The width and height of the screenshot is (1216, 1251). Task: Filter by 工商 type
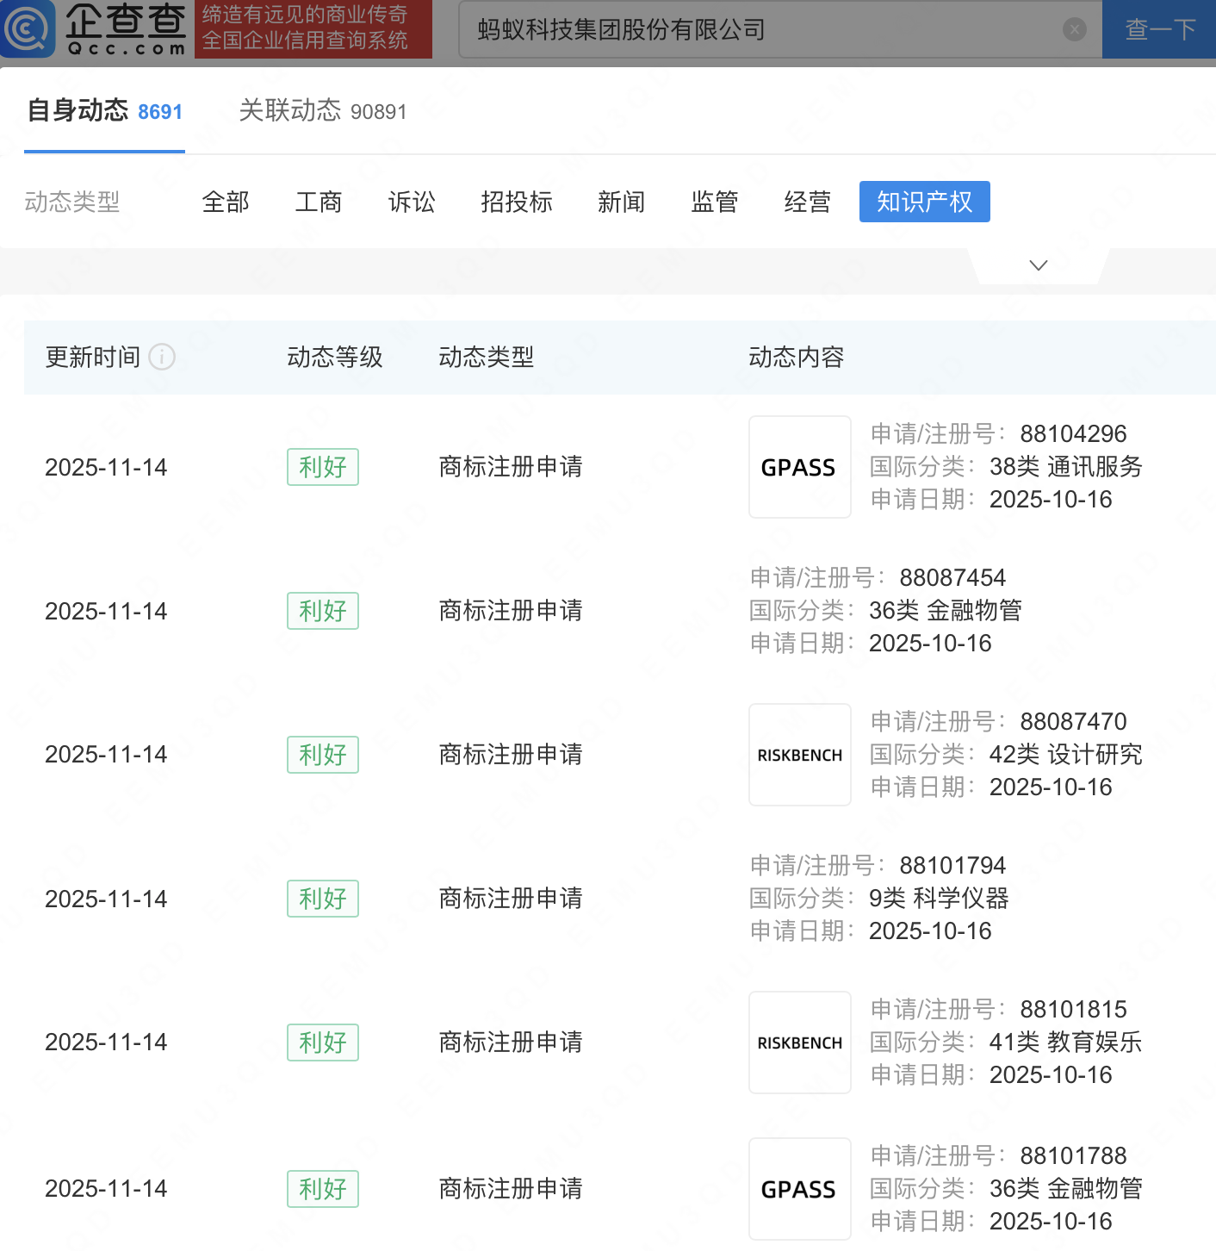[x=319, y=202]
